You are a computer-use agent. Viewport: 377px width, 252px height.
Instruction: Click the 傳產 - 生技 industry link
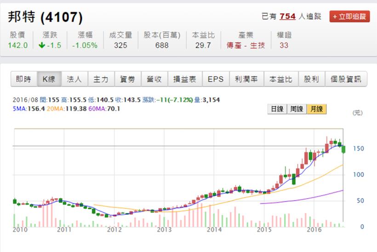click(246, 45)
